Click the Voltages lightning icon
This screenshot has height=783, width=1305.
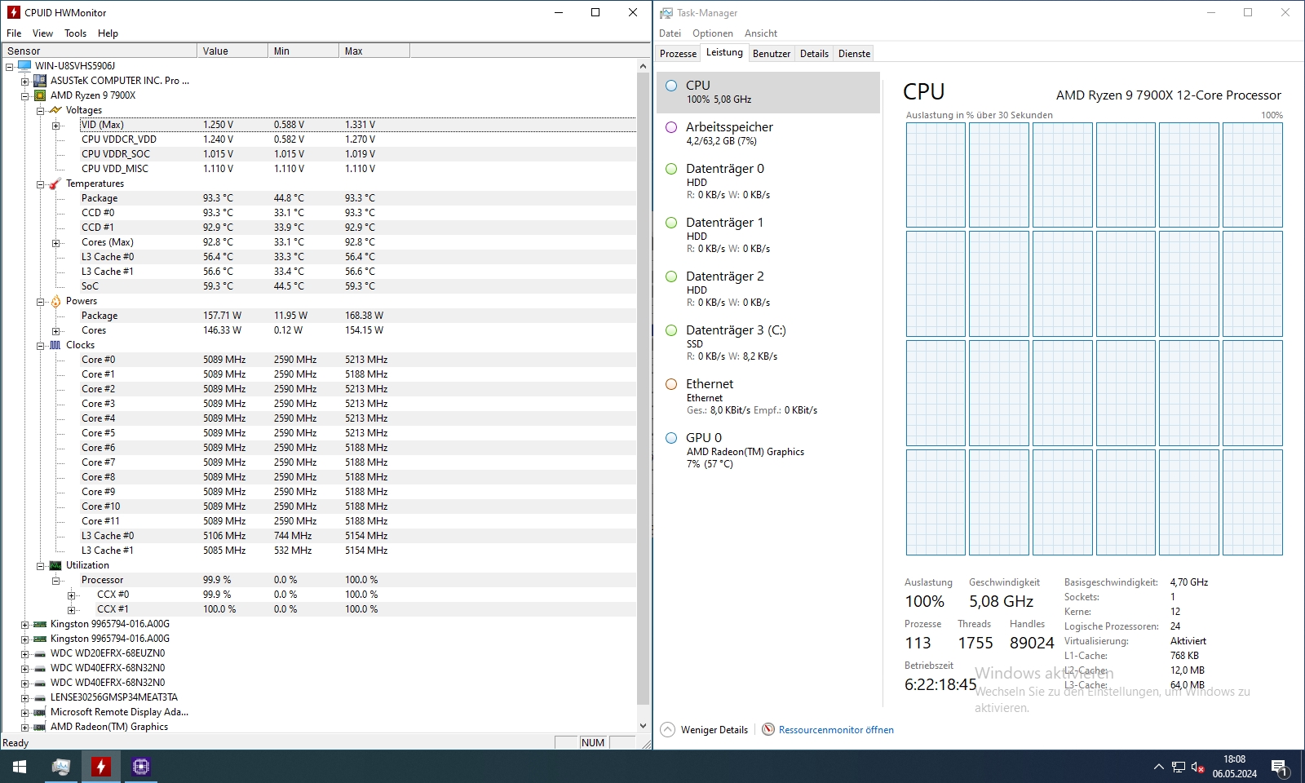[55, 110]
